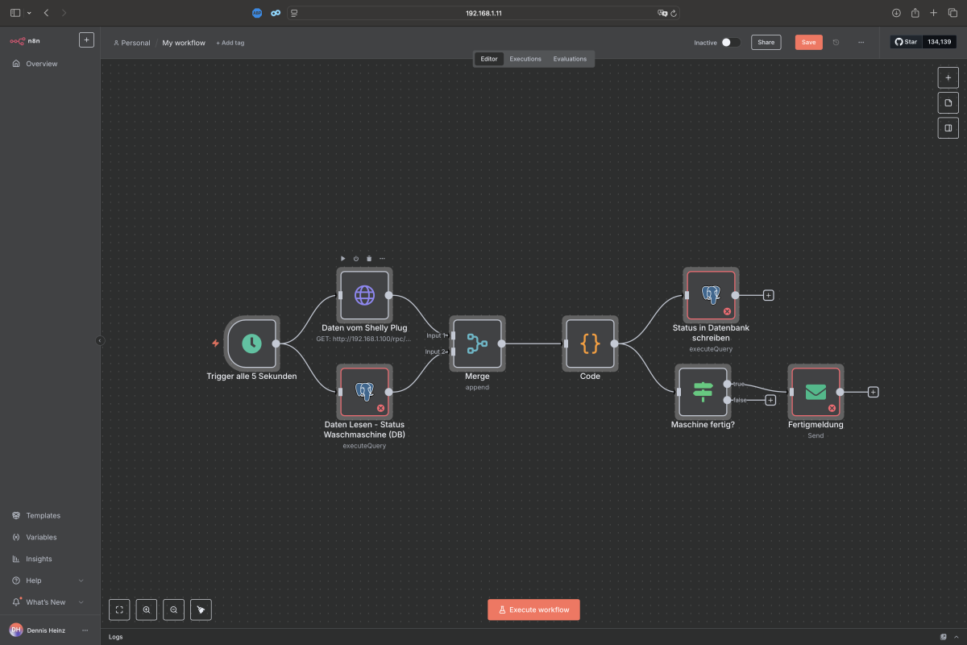967x645 pixels.
Task: Click zoom to fit canvas icon
Action: point(119,610)
